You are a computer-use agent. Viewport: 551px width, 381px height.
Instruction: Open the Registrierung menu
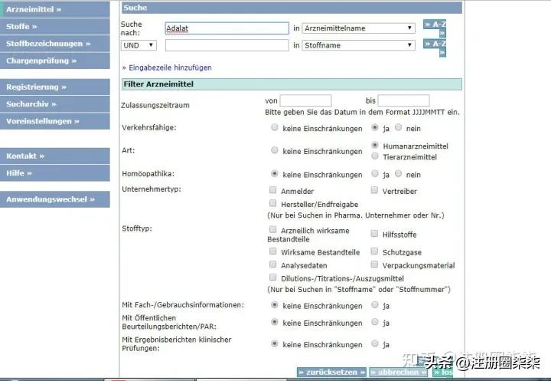[x=55, y=87]
